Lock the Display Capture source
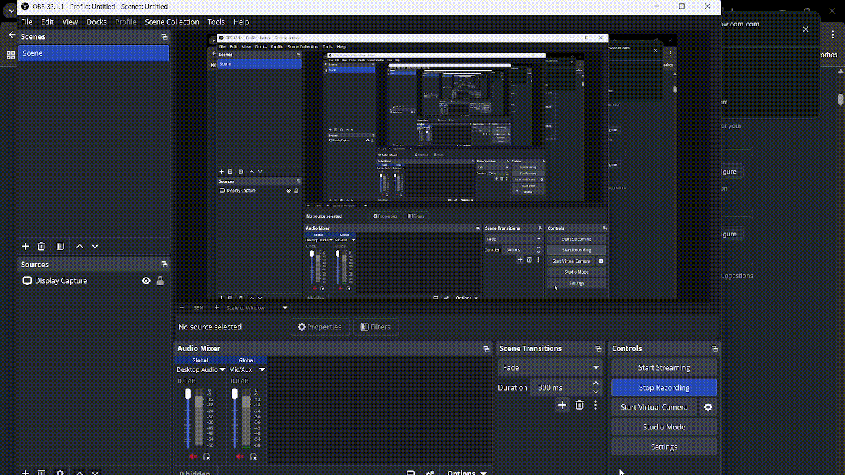The image size is (845, 475). [160, 280]
